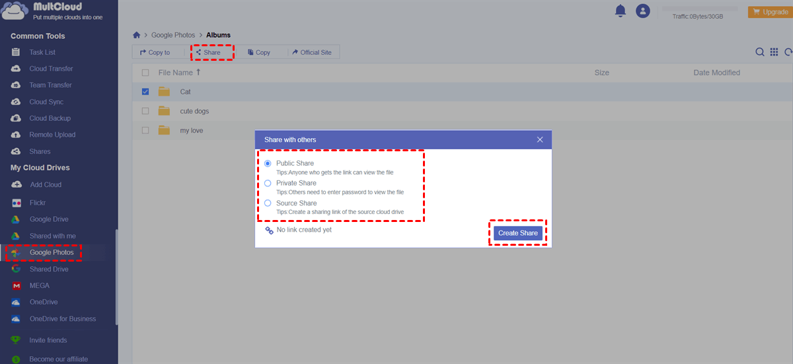Select MEGA cloud drive icon

(16, 285)
